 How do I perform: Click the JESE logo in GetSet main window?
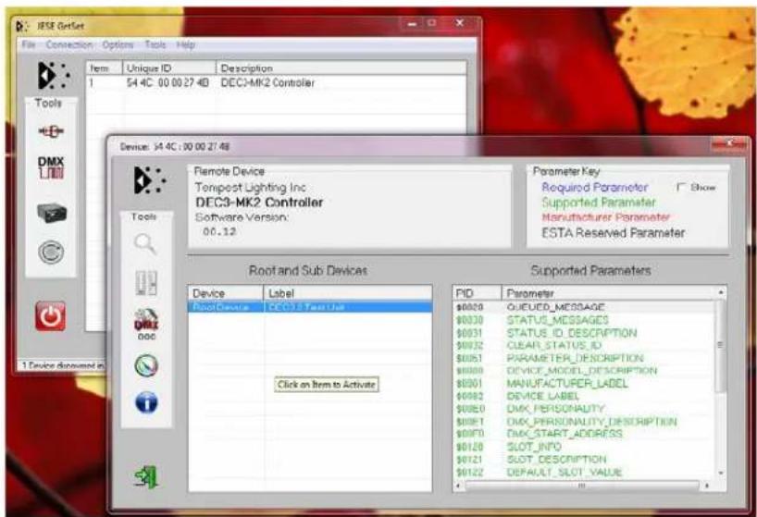pyautogui.click(x=53, y=76)
